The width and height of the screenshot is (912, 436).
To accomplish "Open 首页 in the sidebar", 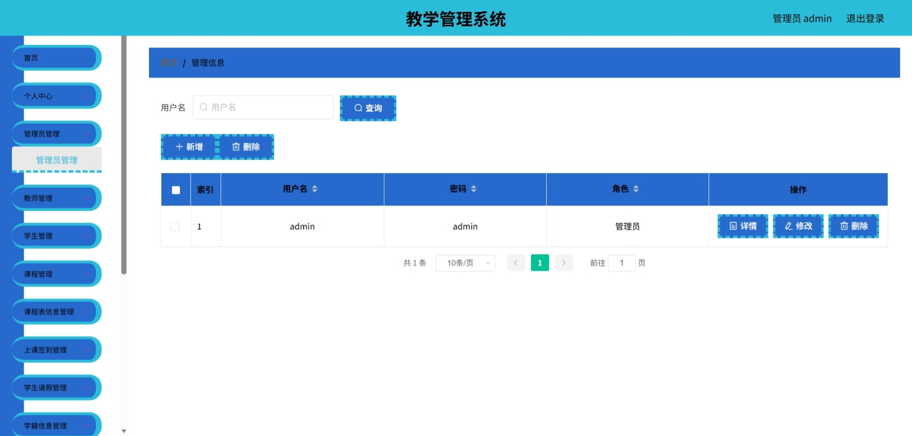I will point(56,58).
